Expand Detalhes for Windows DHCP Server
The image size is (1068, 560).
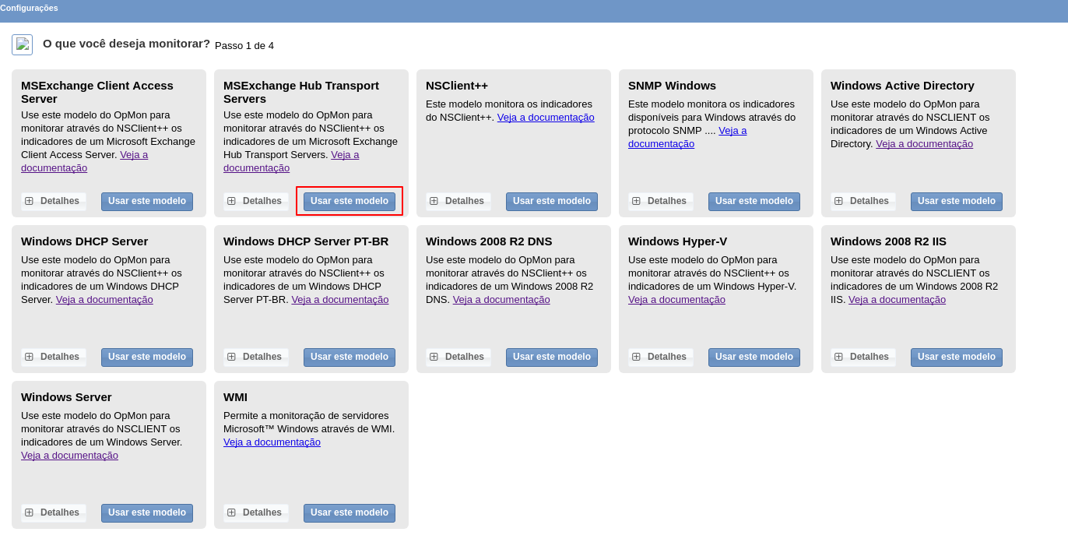54,357
